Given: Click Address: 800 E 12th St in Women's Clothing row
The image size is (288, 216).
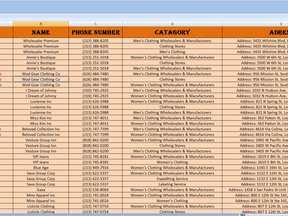Looking at the screenshot, I should point(255,201).
